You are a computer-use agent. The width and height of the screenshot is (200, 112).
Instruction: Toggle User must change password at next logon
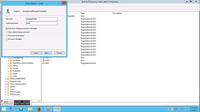click(7, 28)
